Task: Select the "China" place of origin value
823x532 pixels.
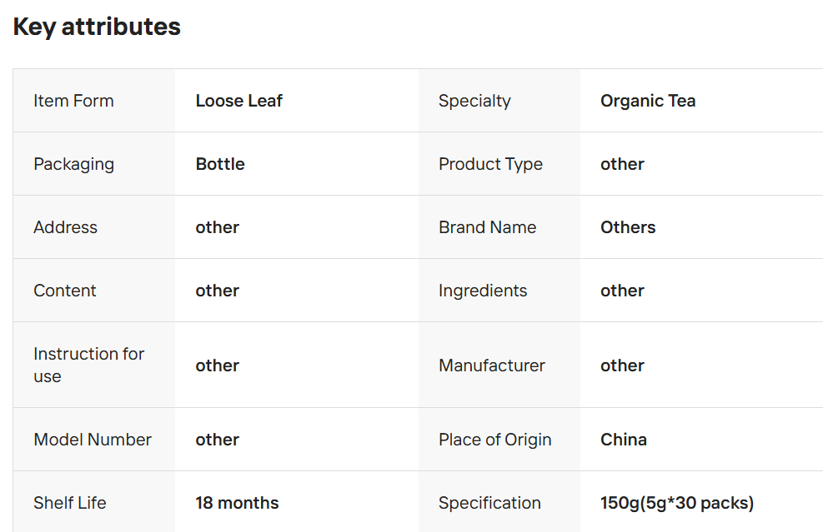Action: pos(624,440)
